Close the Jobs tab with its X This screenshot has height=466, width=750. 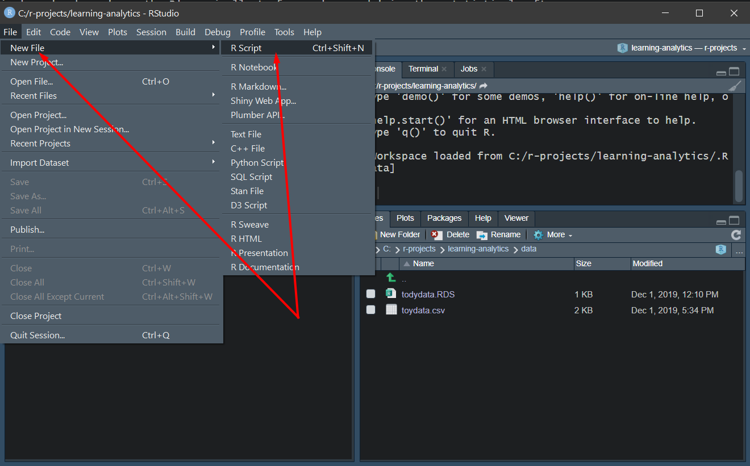(x=484, y=69)
